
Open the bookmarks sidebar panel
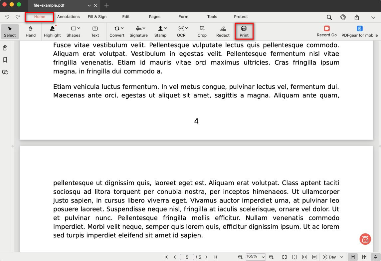[5, 60]
